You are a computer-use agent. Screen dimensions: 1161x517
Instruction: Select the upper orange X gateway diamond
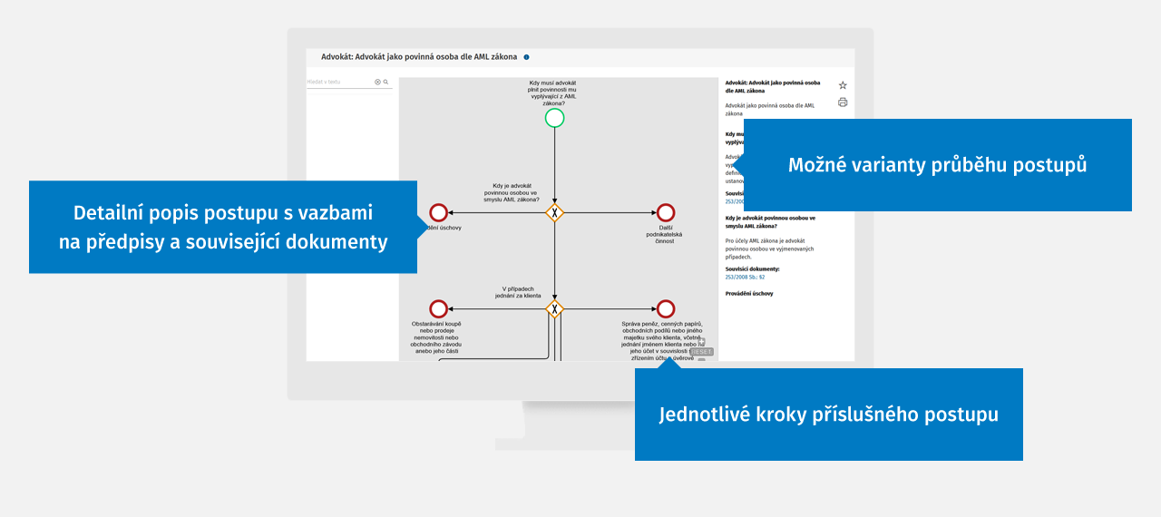554,212
